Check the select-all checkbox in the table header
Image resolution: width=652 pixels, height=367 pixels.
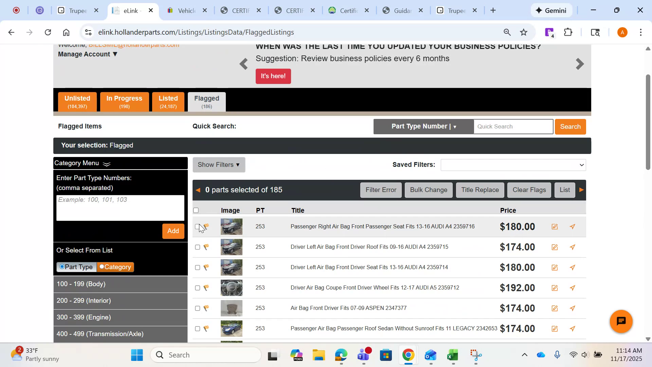[196, 210]
